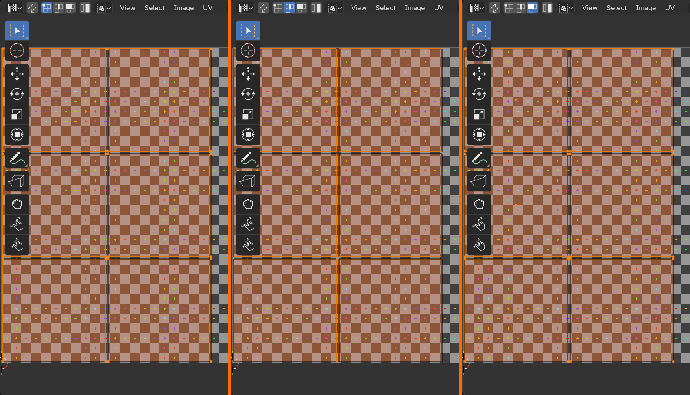Image resolution: width=690 pixels, height=395 pixels.
Task: Open the View menu in left panel
Action: click(128, 8)
